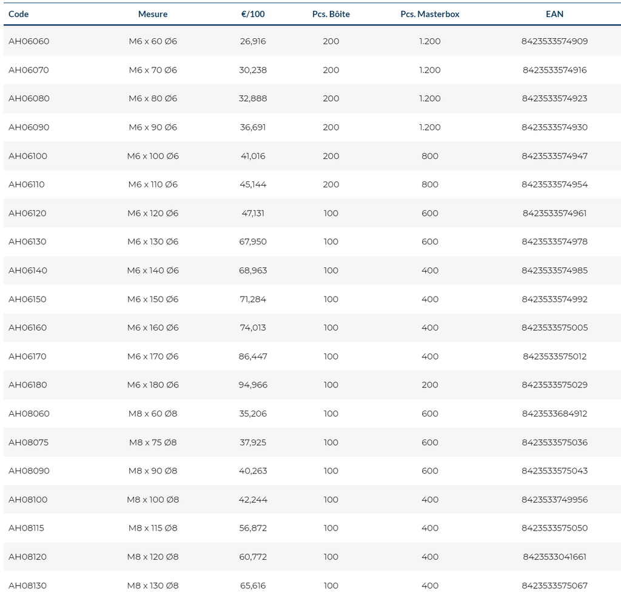Click Masterbox quantity in AH06180 row
Image resolution: width=621 pixels, height=607 pixels.
430,385
